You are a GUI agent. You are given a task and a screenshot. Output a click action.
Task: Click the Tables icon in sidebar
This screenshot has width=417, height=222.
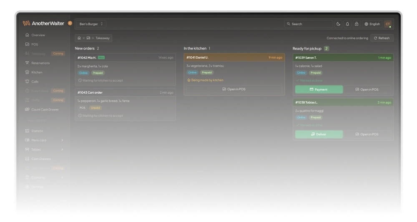27,149
